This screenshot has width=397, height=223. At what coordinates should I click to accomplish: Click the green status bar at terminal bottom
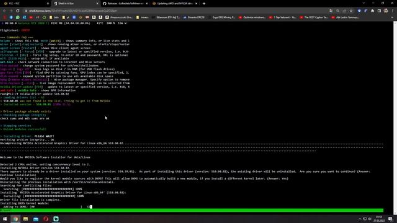(x=192, y=211)
